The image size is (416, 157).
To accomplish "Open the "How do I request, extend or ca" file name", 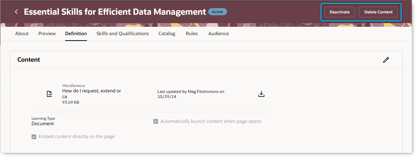I will tap(91, 91).
